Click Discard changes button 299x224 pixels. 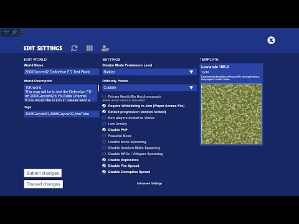click(x=44, y=184)
